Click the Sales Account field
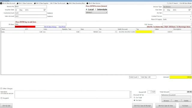 click(x=31, y=16)
